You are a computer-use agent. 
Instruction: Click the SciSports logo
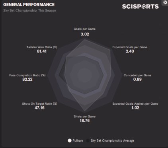[x=140, y=6]
